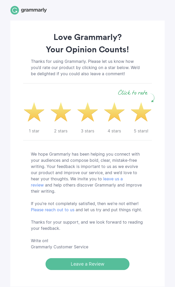The height and width of the screenshot is (287, 175).
Task: Click the '5 stars!' label text
Action: [x=141, y=131]
